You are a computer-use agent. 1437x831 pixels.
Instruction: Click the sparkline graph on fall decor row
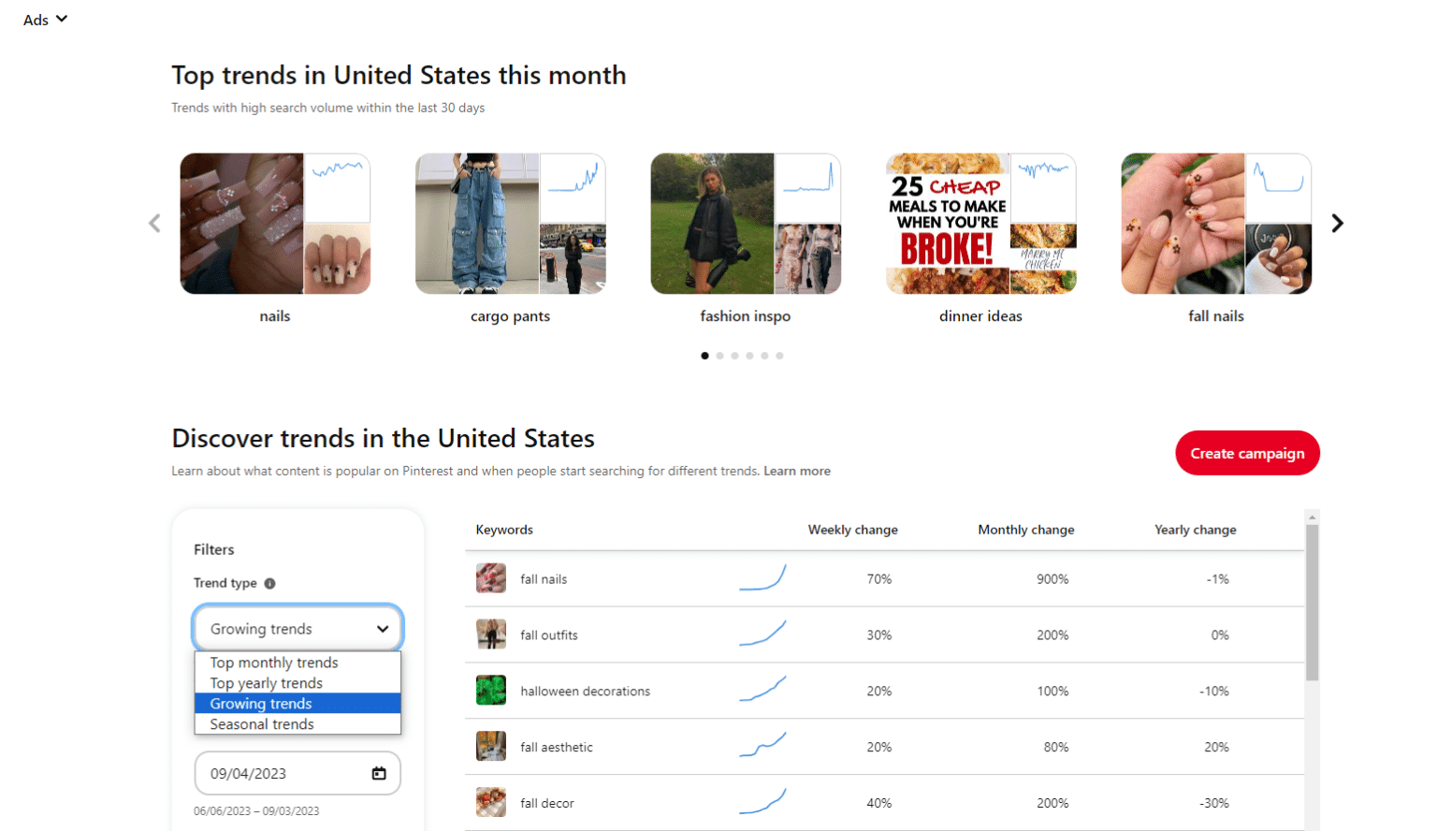[762, 802]
